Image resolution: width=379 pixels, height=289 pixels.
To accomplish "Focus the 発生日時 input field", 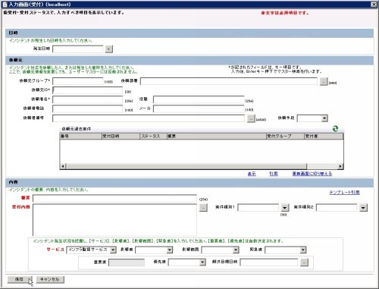I will pos(78,49).
